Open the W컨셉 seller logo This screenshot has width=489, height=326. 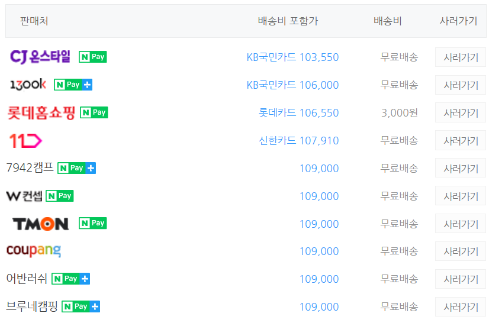point(24,196)
